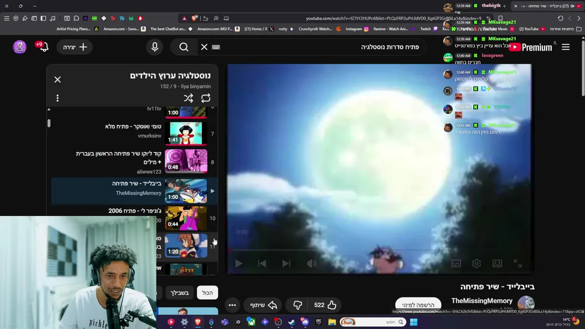The image size is (585, 329).
Task: Open Crunchyroll bookmark in bookmarks bar
Action: coord(319,29)
